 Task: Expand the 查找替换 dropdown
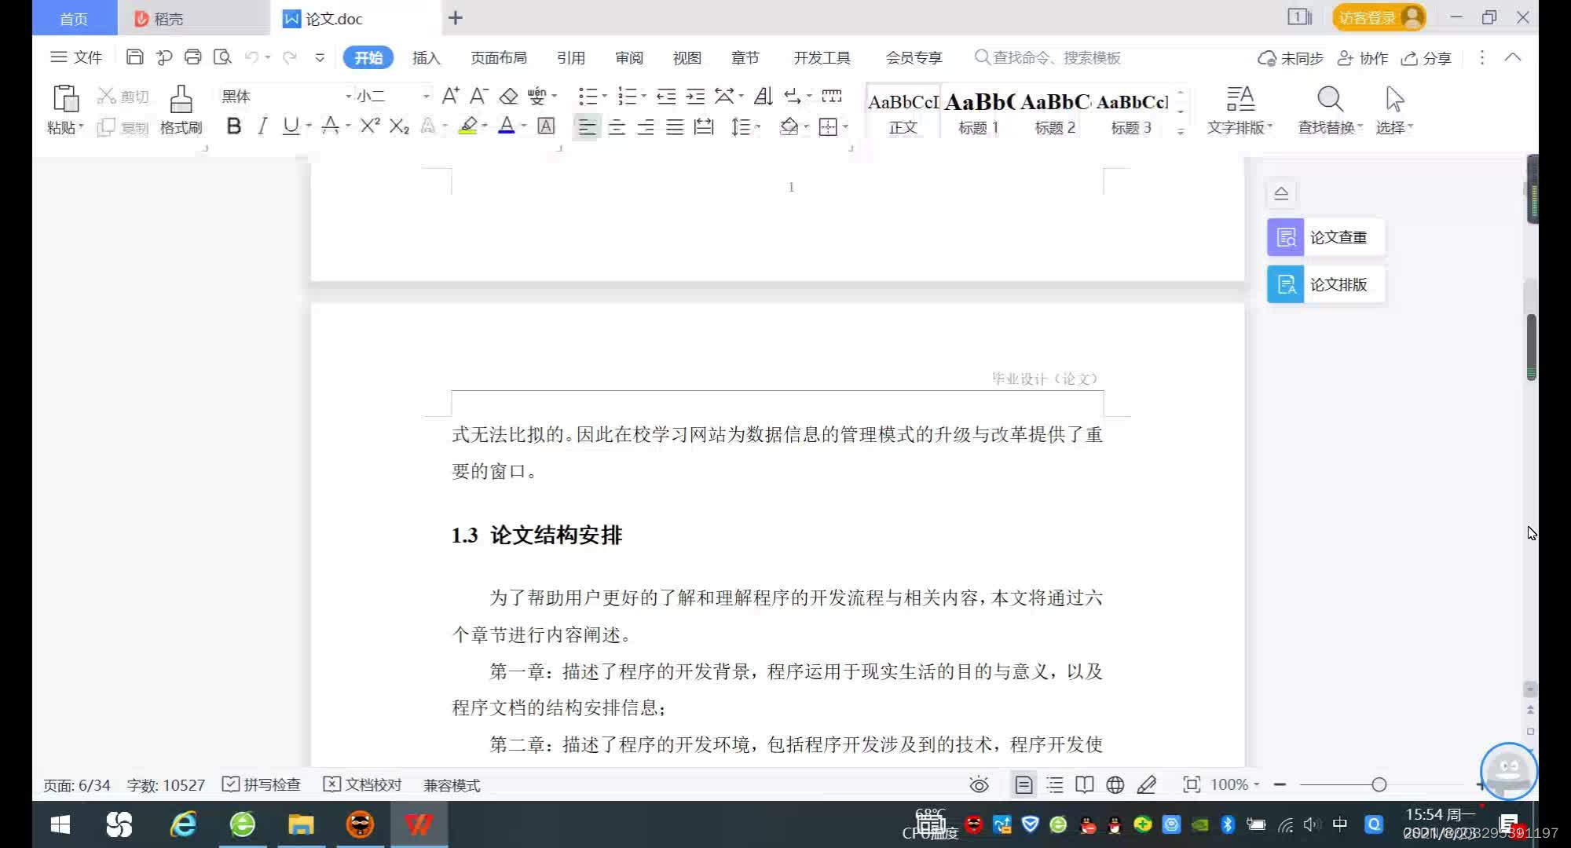[x=1330, y=127]
